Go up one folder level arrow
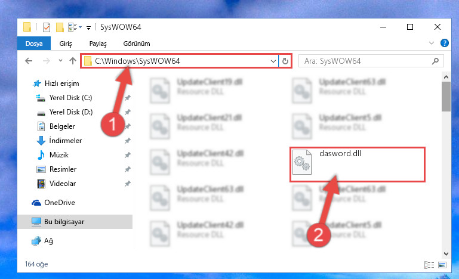This screenshot has width=459, height=279. pos(73,61)
